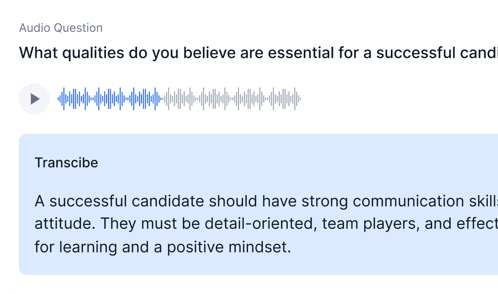Click the "Transcibe" heading
The width and height of the screenshot is (498, 294).
point(66,163)
